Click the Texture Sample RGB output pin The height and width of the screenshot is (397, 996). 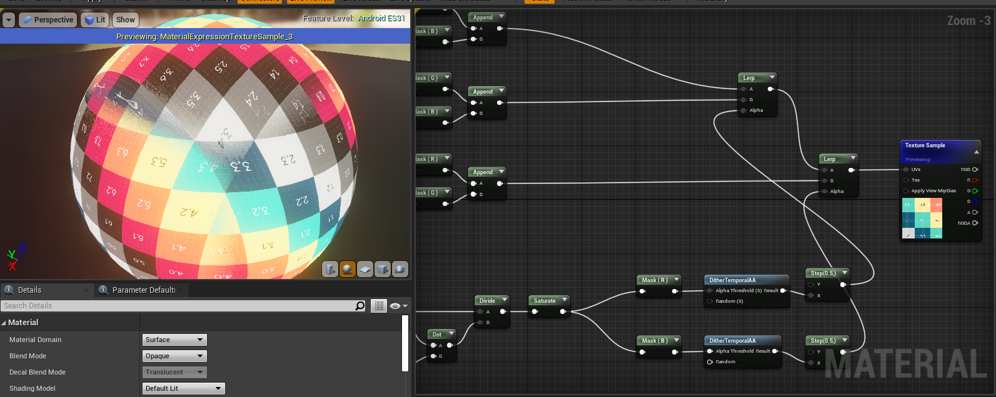(x=975, y=170)
